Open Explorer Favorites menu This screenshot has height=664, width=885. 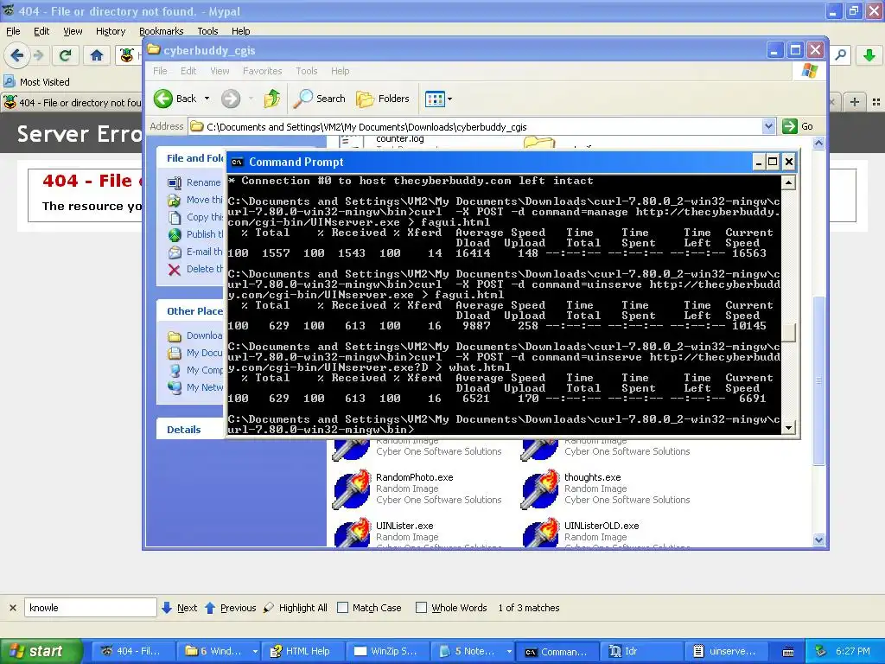(262, 71)
